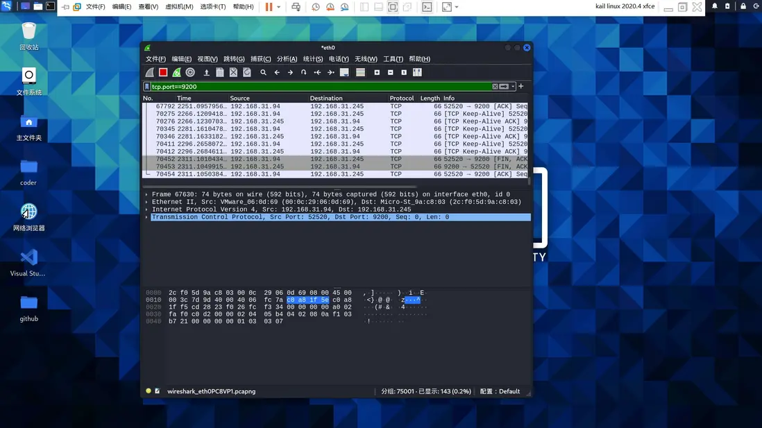Expand Internet Protocol Version 4 row
The image size is (762, 428).
pos(146,209)
